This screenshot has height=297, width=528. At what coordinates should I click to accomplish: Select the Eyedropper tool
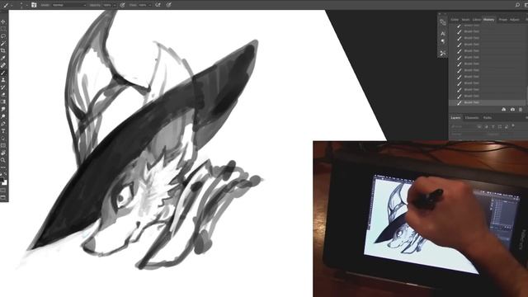(3, 58)
